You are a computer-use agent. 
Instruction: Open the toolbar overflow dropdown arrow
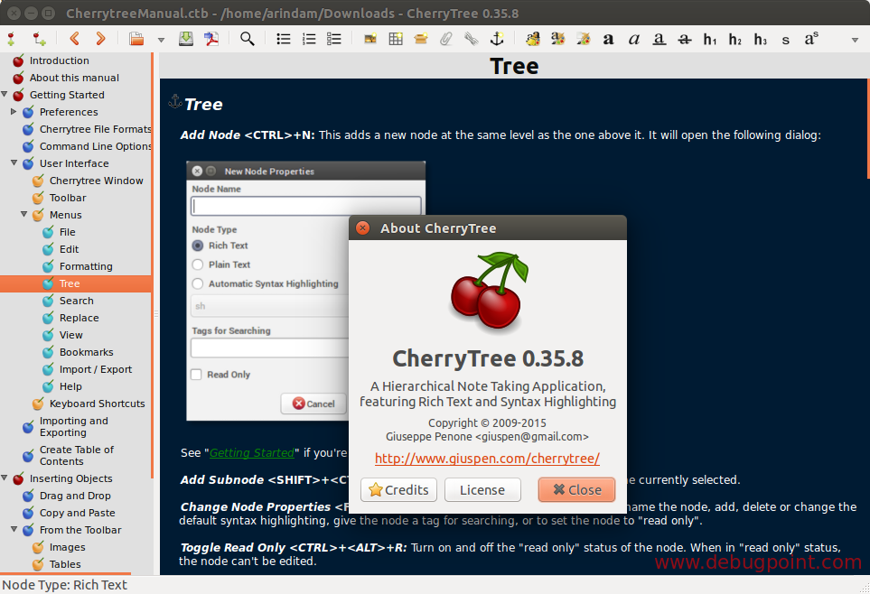pos(855,40)
